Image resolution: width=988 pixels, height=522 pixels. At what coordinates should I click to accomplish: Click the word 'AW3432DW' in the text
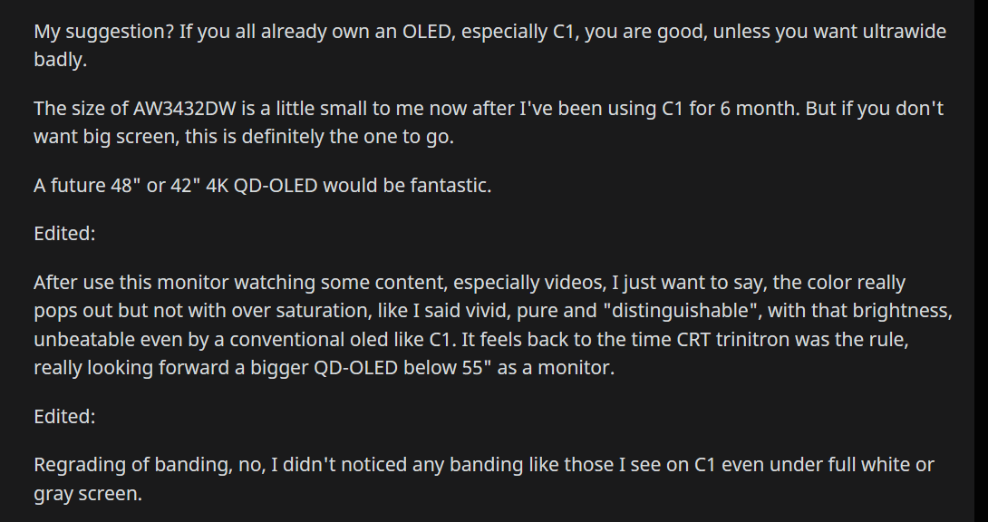[x=184, y=109]
